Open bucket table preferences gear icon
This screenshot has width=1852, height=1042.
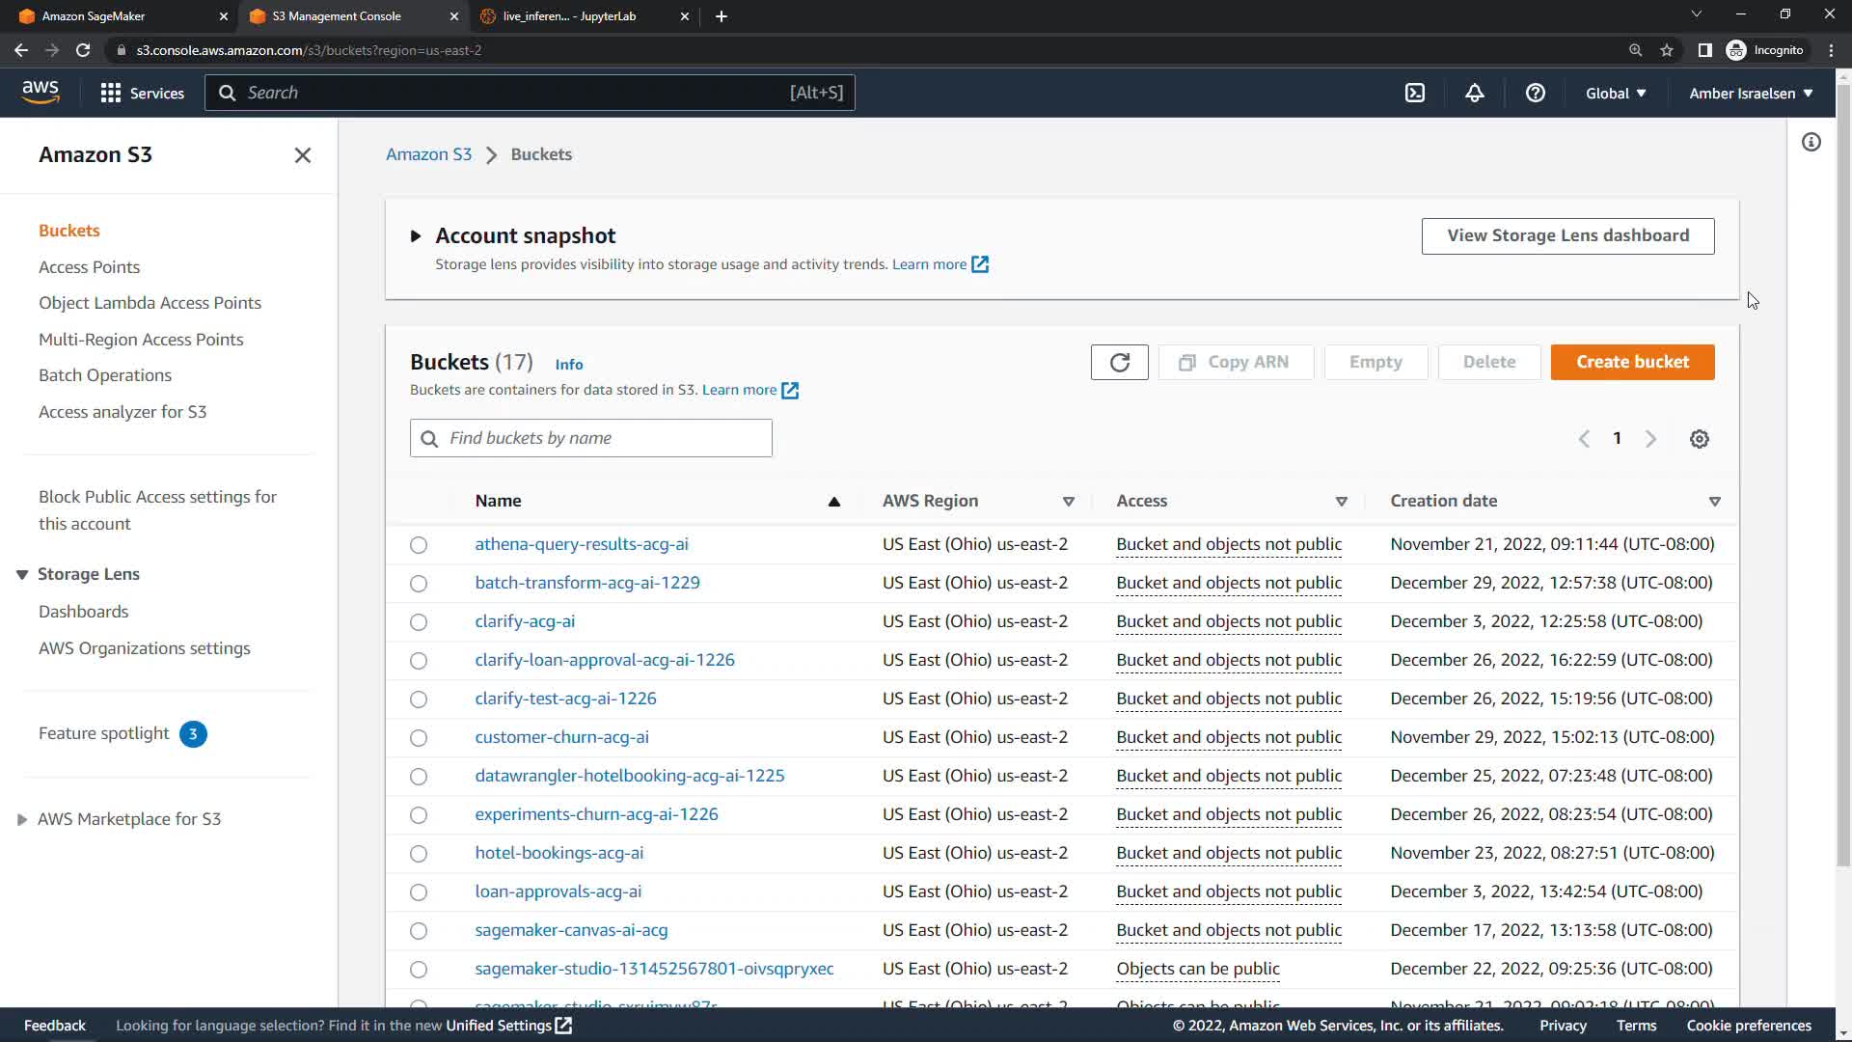(x=1699, y=439)
